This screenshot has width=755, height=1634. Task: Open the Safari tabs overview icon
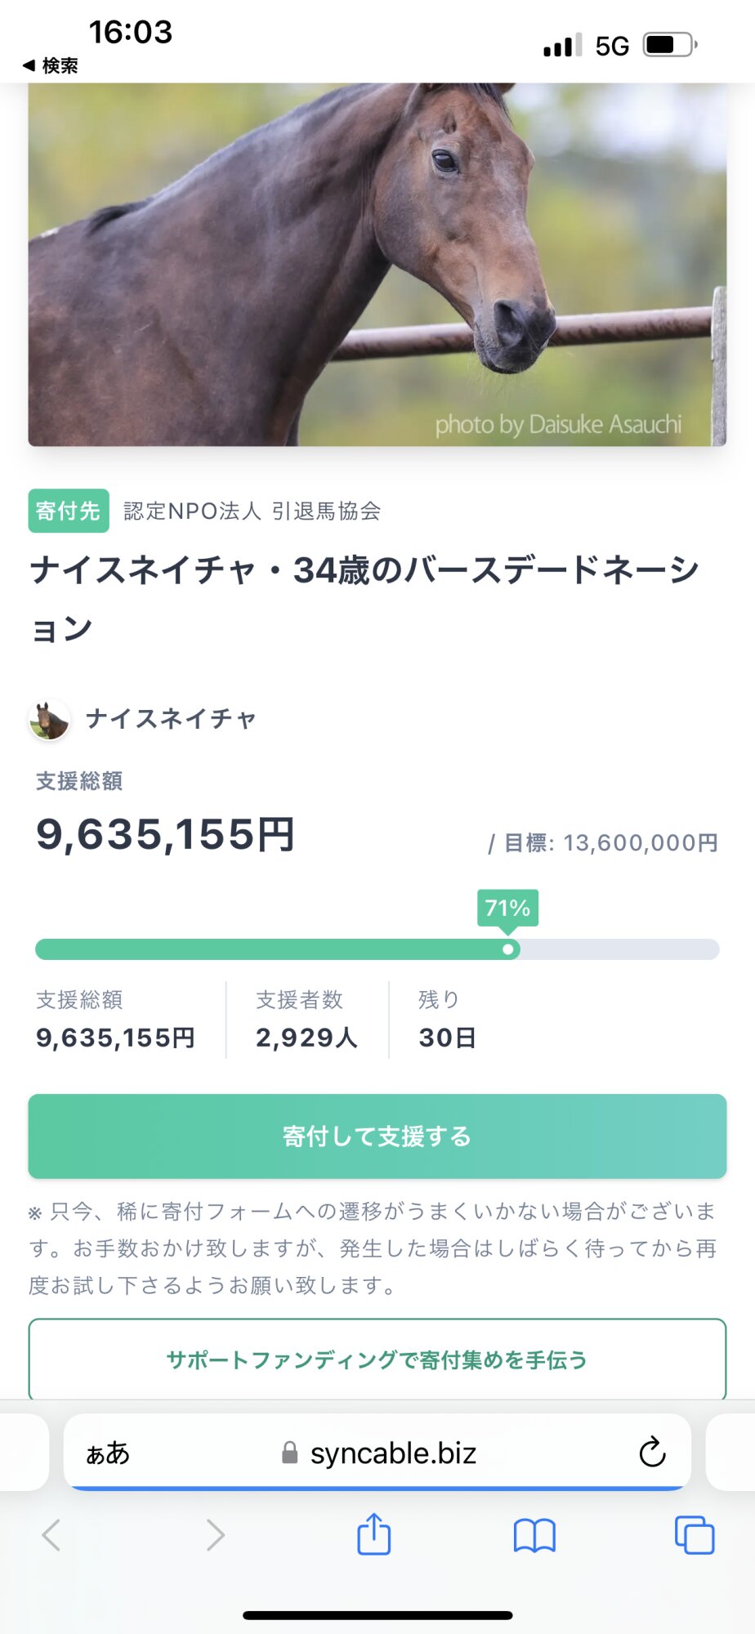click(694, 1534)
